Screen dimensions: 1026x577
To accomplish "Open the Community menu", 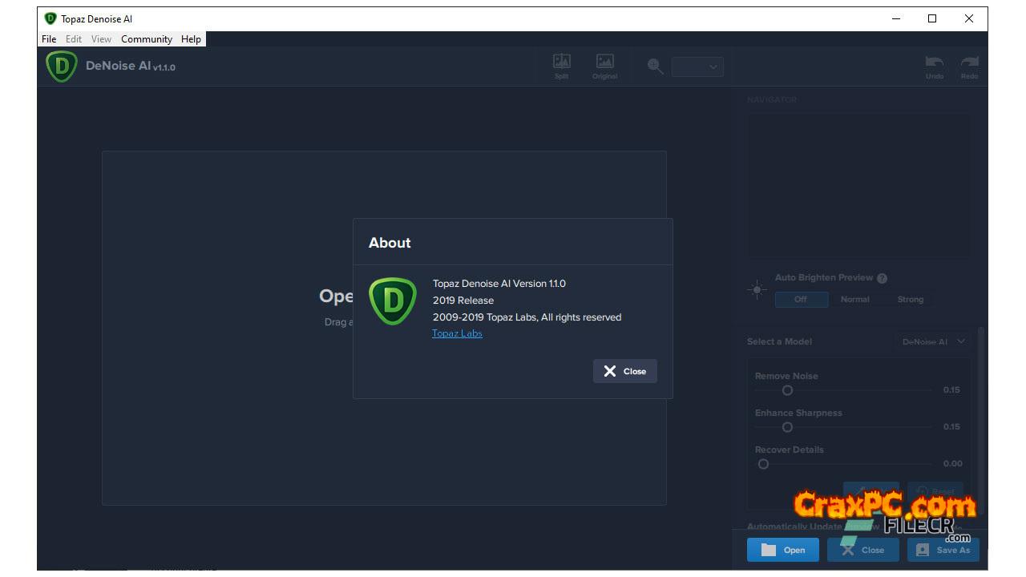I will tap(147, 38).
